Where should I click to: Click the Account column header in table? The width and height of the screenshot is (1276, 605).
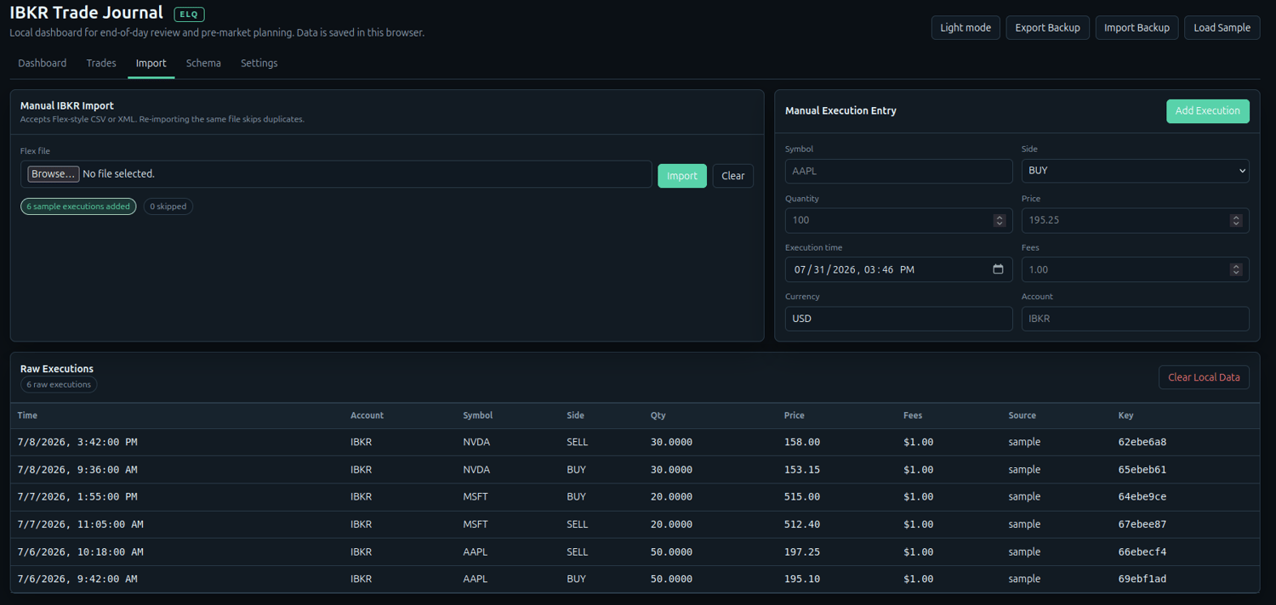click(x=367, y=416)
